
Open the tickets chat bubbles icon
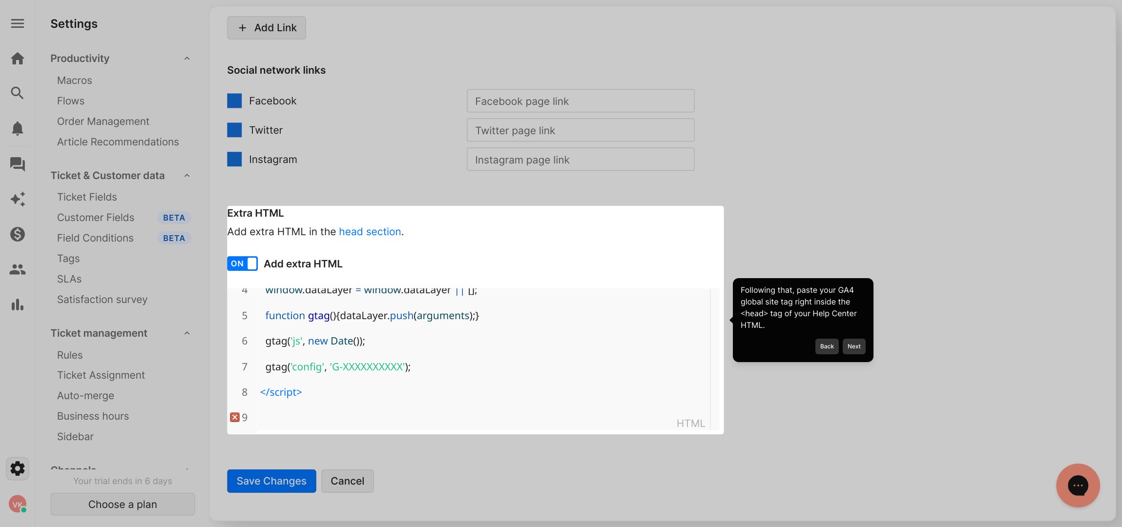click(x=18, y=164)
